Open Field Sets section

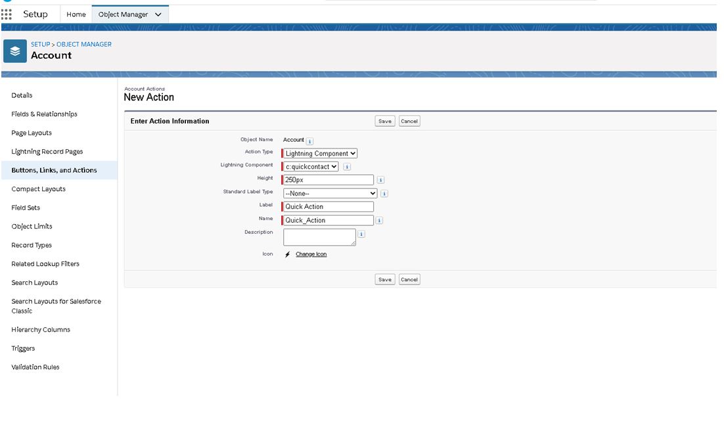tap(26, 208)
